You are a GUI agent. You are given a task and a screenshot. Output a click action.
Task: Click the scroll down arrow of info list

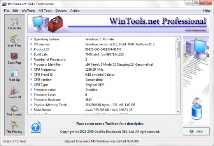click(x=178, y=112)
